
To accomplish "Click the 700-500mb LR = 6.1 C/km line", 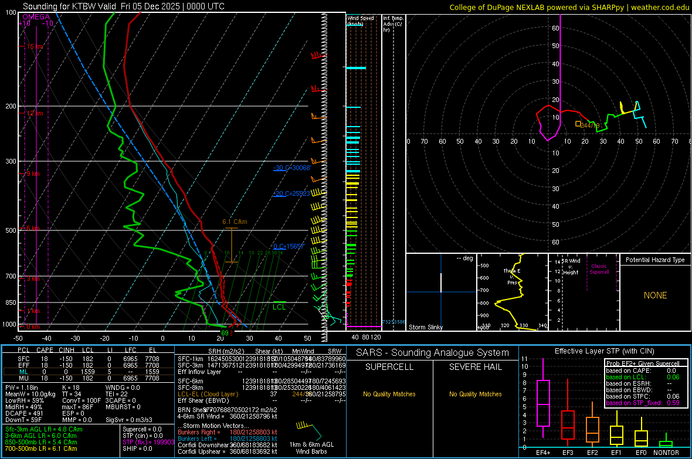I will pos(41,448).
